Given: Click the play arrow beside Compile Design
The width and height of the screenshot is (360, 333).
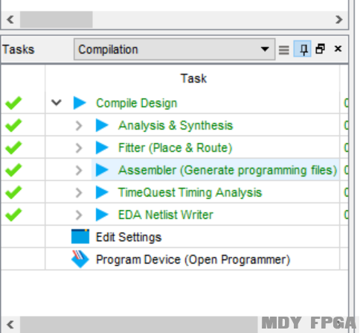Looking at the screenshot, I should (x=80, y=103).
